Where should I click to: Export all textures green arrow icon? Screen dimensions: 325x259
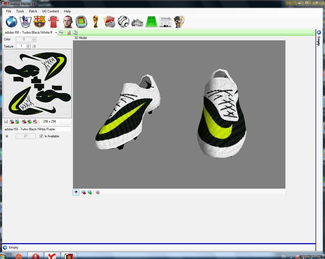coord(29,121)
